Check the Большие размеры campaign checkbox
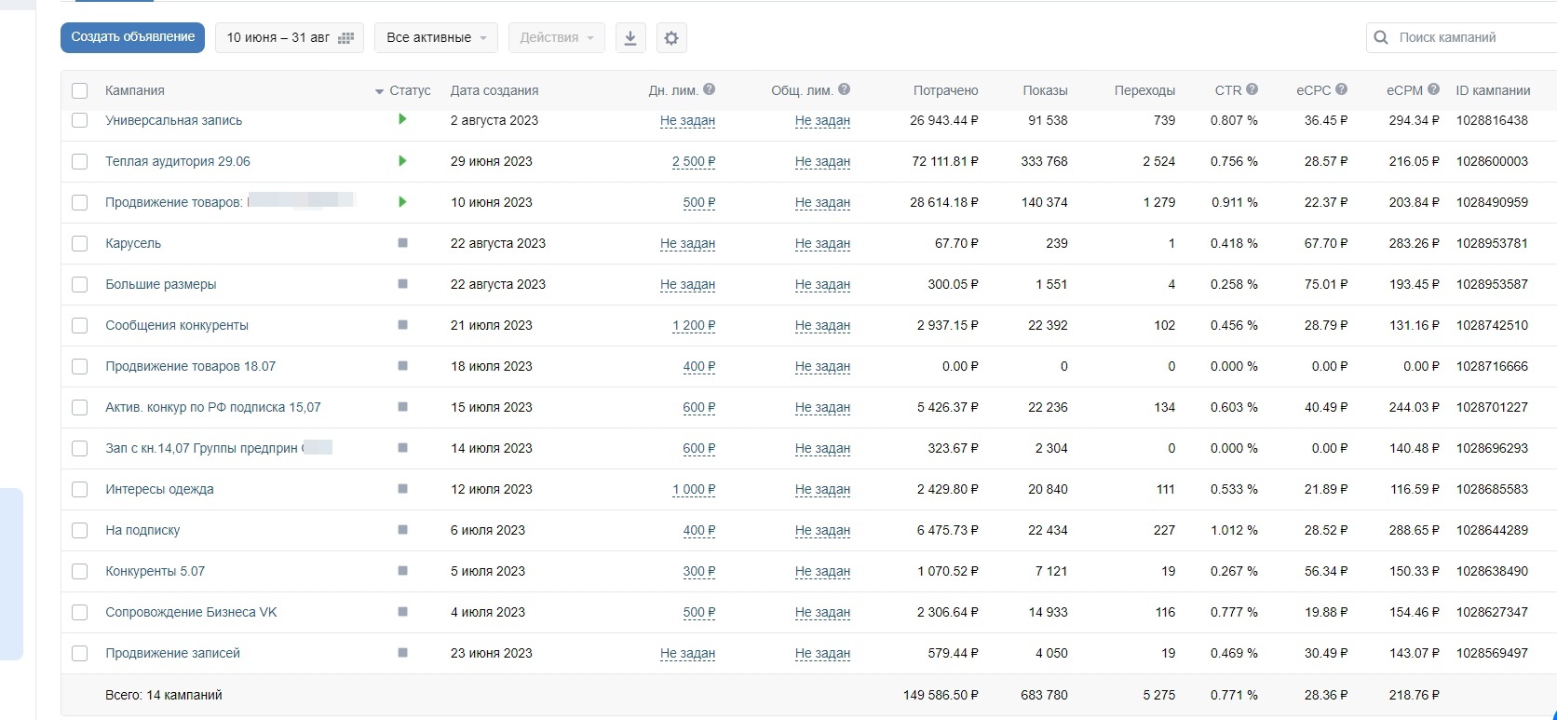 pyautogui.click(x=80, y=284)
